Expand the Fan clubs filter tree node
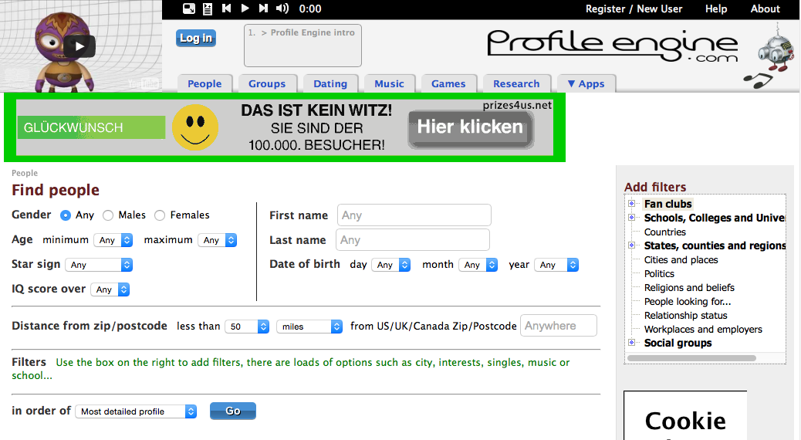The width and height of the screenshot is (801, 440). pyautogui.click(x=631, y=203)
